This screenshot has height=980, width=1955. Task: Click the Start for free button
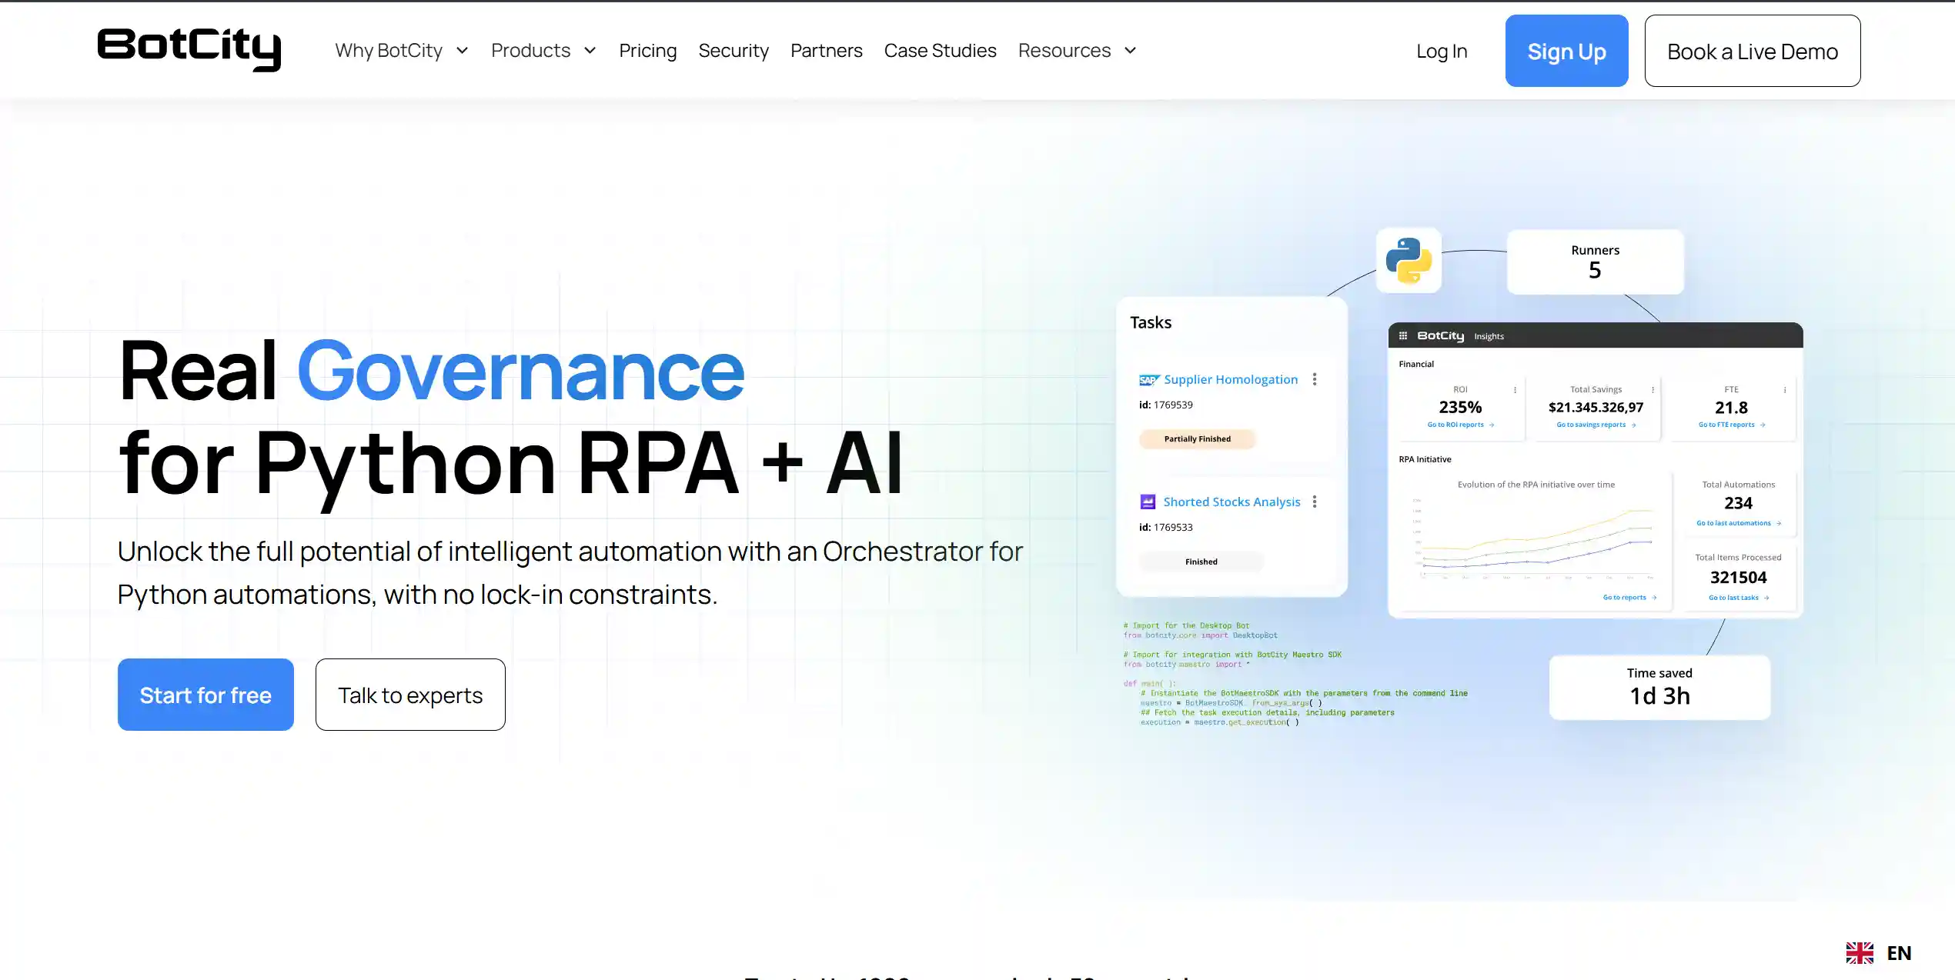[x=205, y=694]
